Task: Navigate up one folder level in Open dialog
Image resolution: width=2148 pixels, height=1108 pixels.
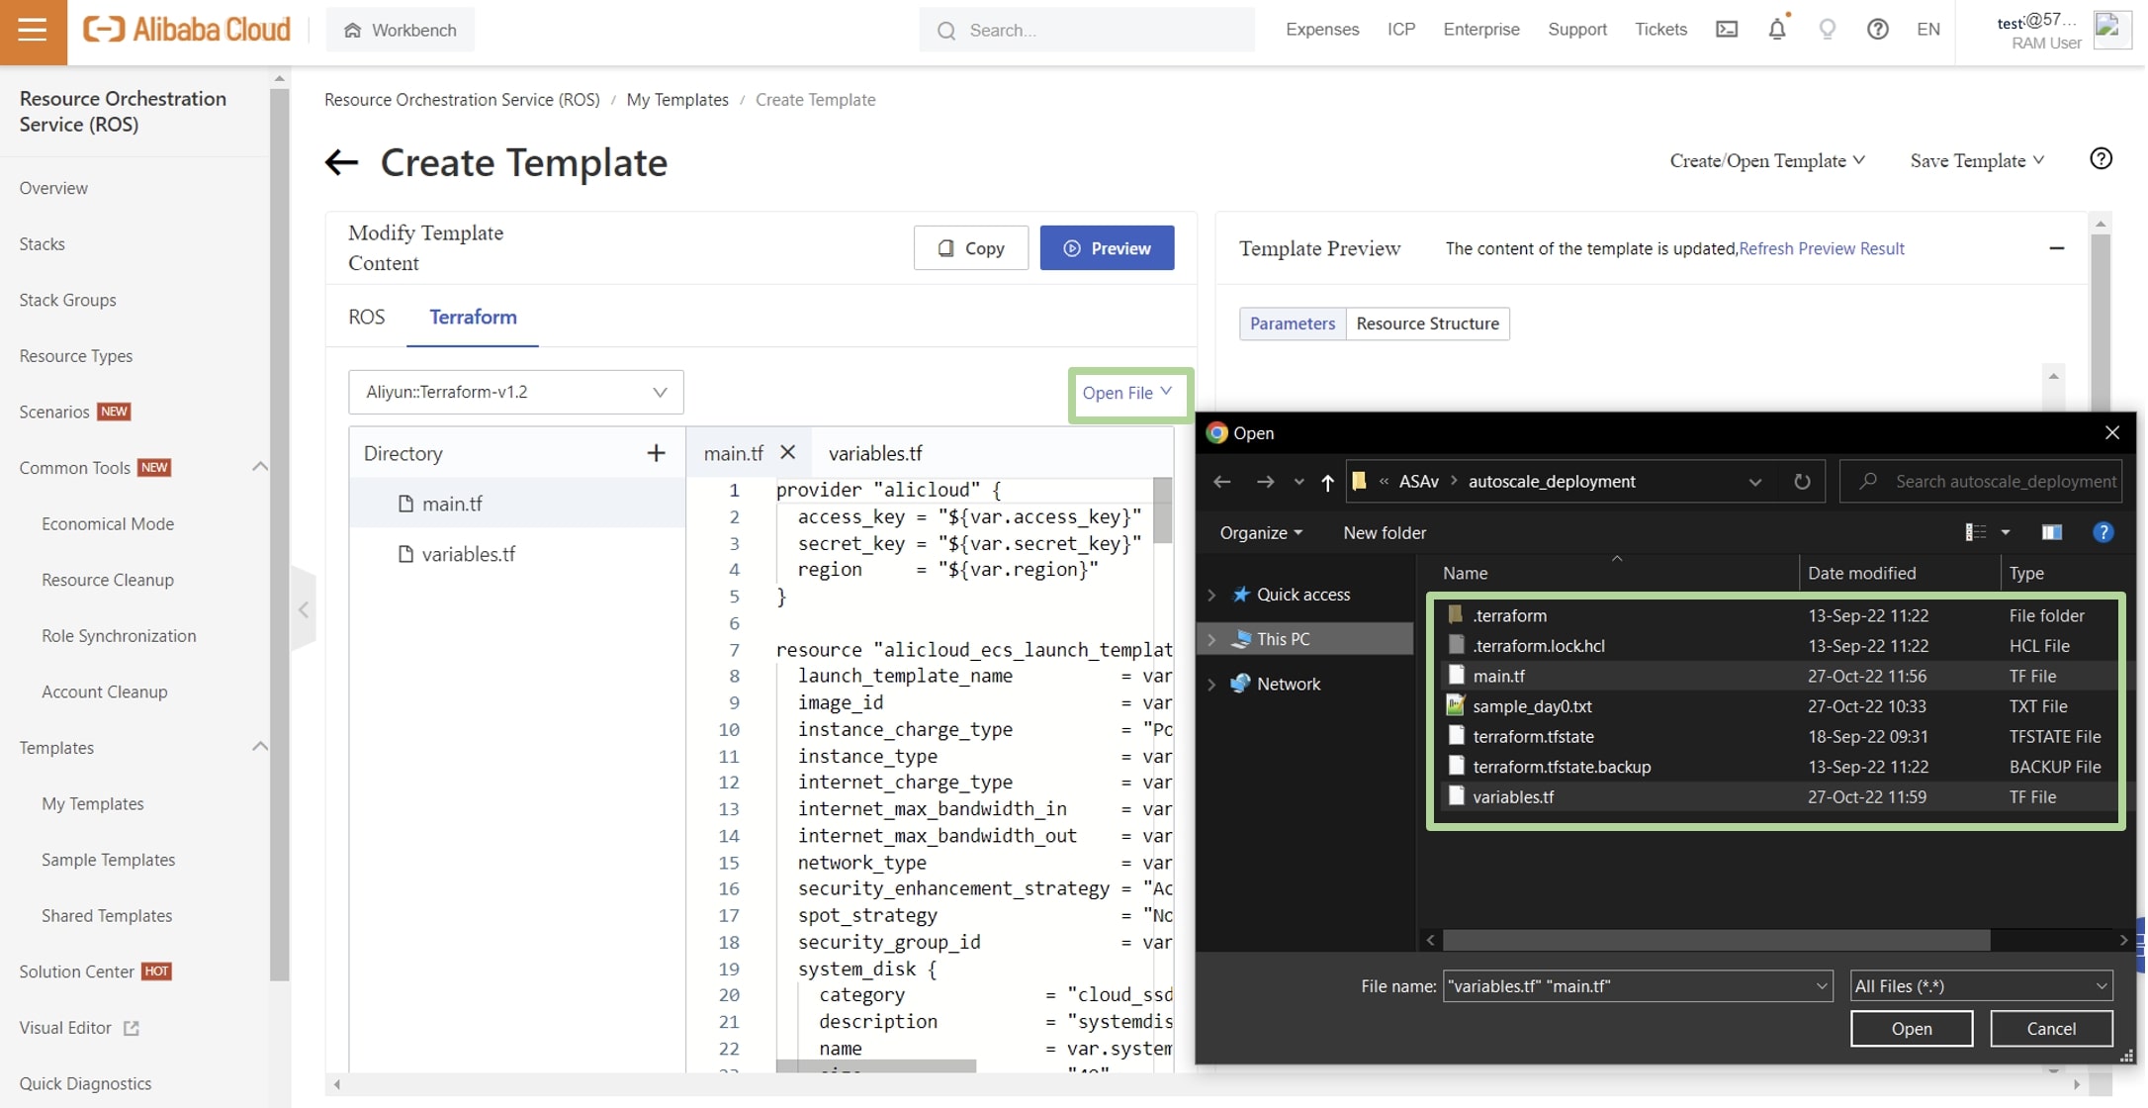Action: pos(1328,482)
